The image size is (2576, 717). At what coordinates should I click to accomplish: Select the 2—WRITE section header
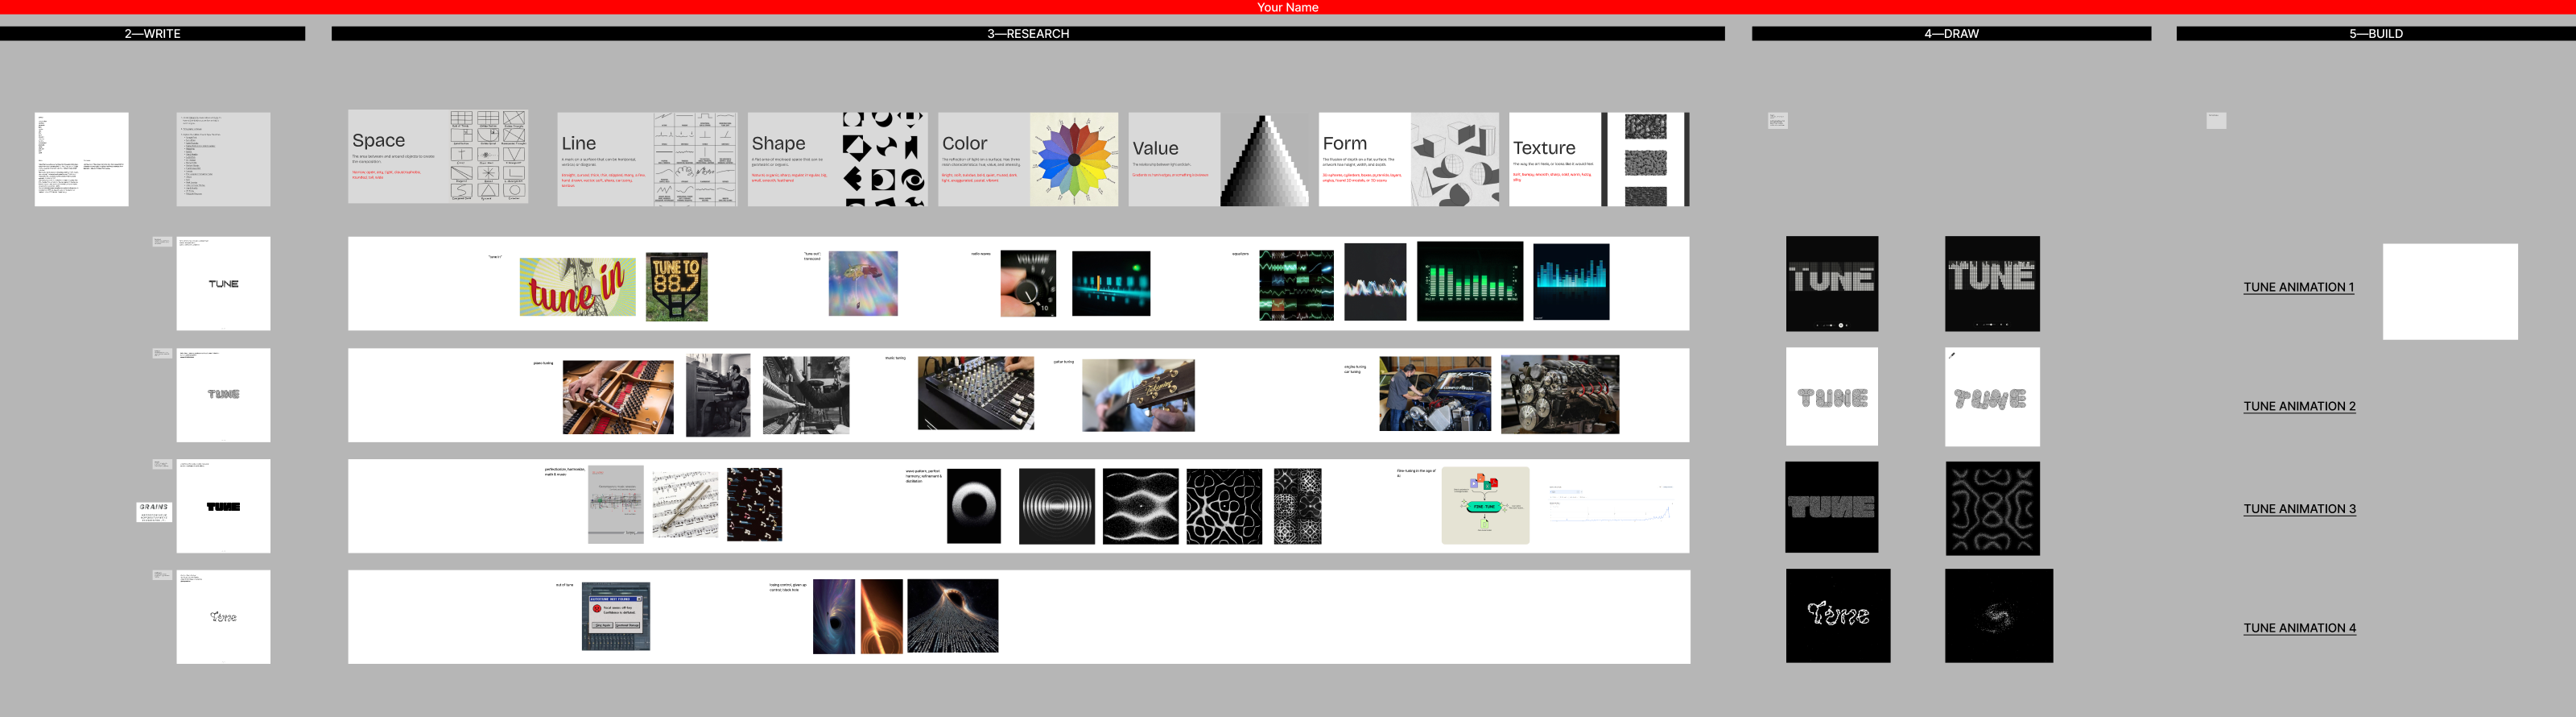[152, 34]
